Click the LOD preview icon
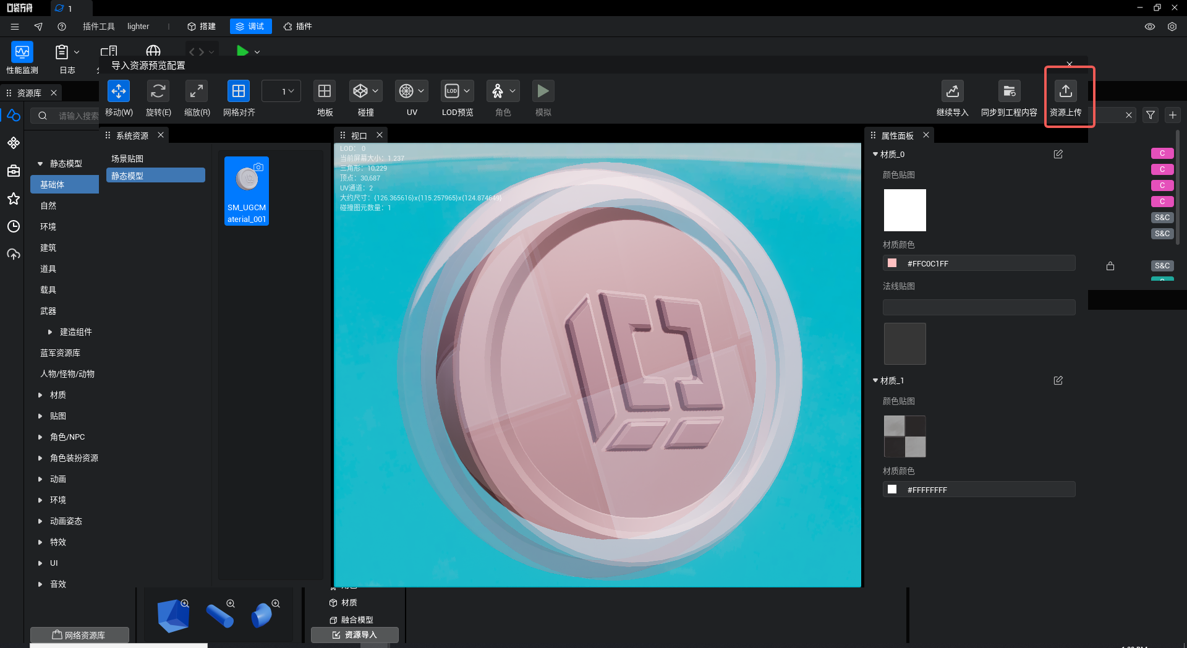 click(x=452, y=92)
